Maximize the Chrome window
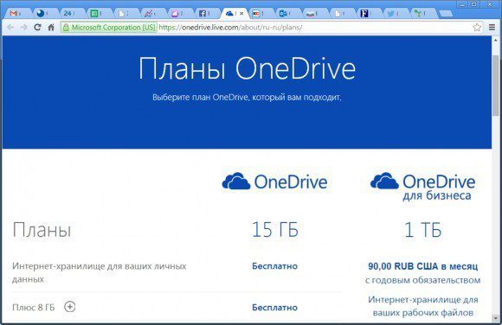 pos(474,3)
